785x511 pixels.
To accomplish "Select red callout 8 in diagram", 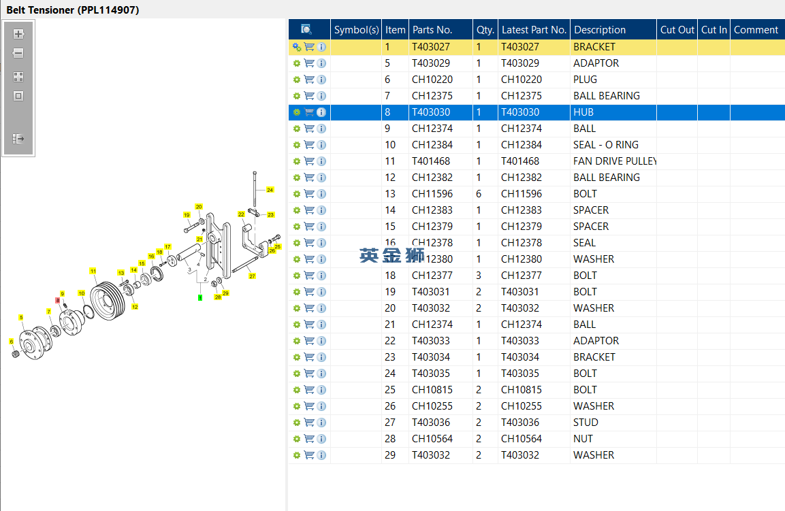I will click(x=58, y=301).
